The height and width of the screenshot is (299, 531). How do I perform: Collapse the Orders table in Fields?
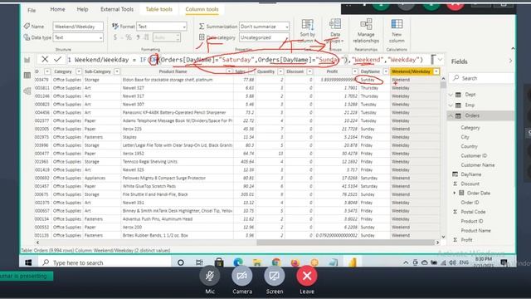(x=451, y=115)
